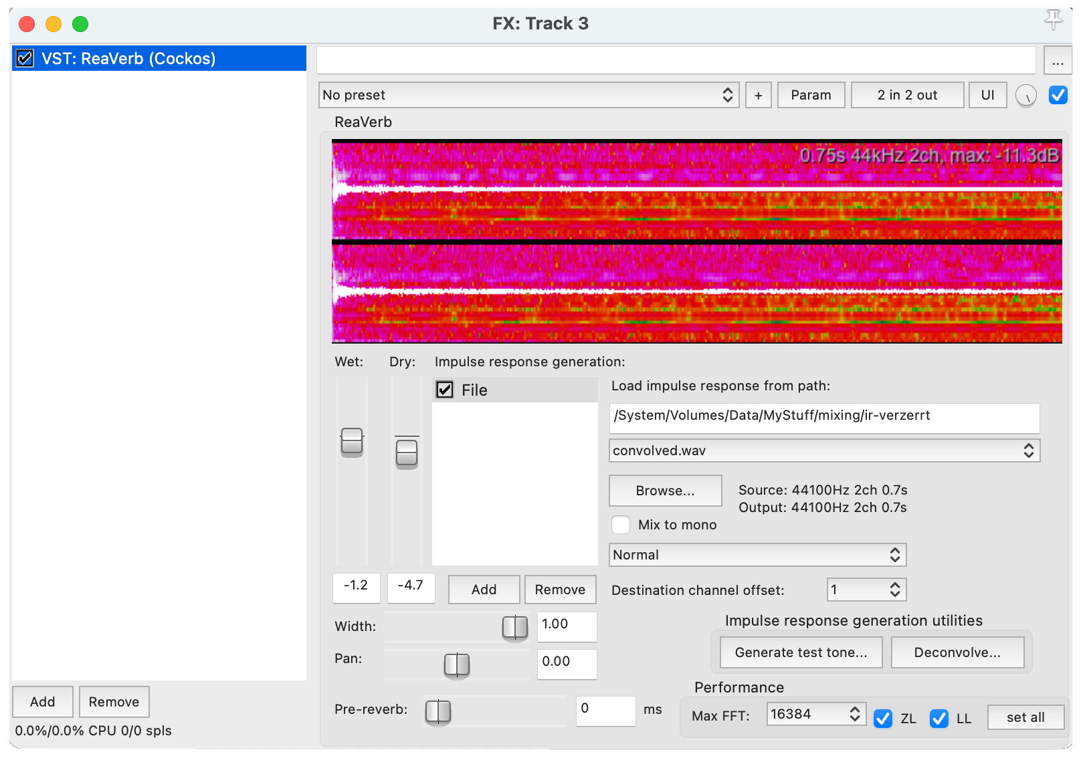1081x762 pixels.
Task: Click the Dry value field -4.7
Action: coord(411,588)
